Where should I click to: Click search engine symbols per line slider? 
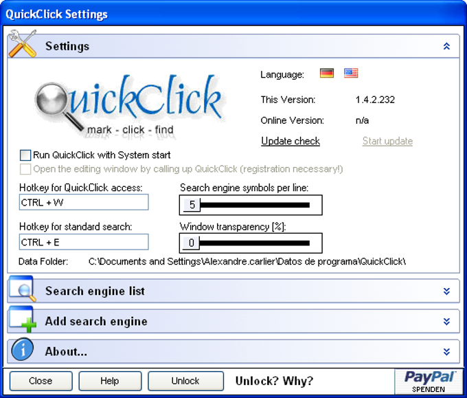coord(251,205)
